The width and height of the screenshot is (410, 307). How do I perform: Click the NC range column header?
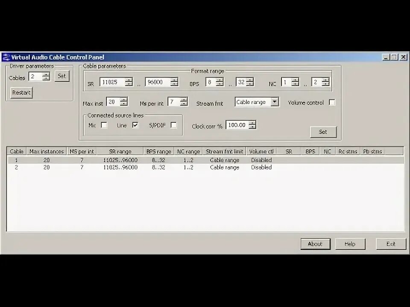click(x=188, y=151)
